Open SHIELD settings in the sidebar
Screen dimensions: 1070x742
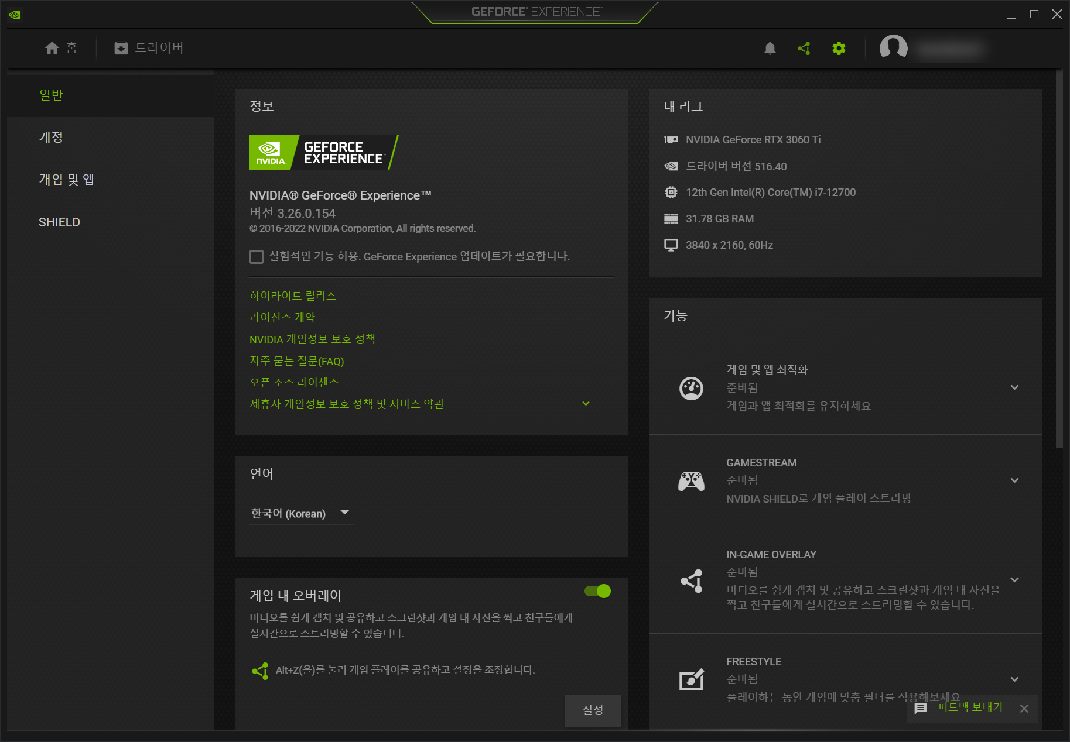click(x=111, y=222)
